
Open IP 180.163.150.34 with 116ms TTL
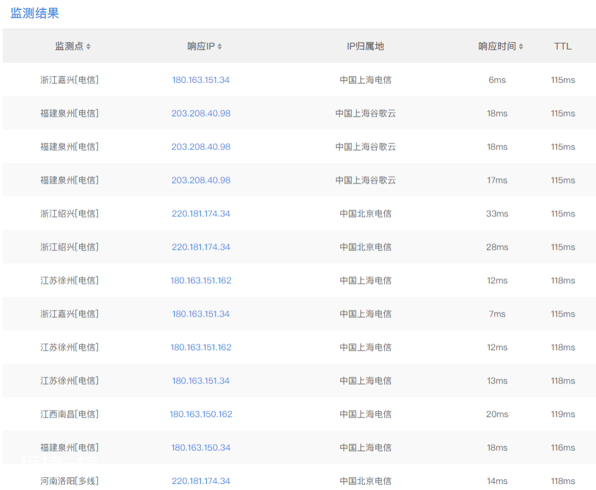point(201,447)
